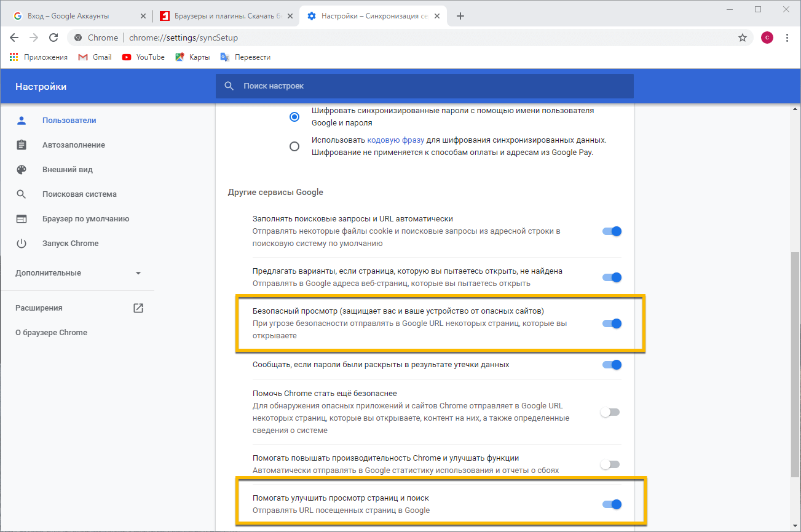Select the кодовую фразу encryption radio option

[x=294, y=146]
